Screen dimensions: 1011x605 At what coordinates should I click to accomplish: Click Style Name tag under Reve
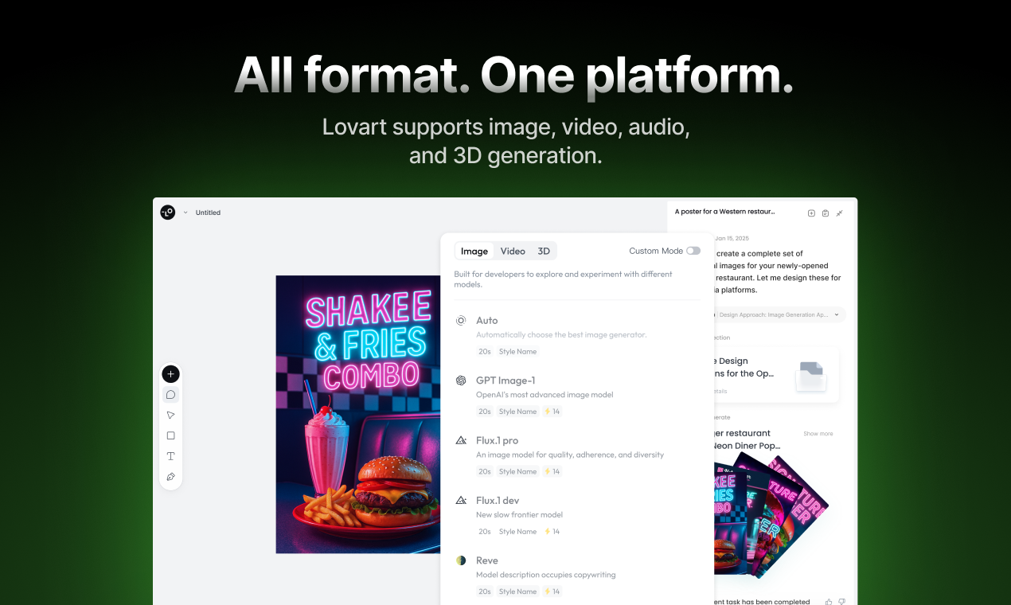[x=517, y=591]
